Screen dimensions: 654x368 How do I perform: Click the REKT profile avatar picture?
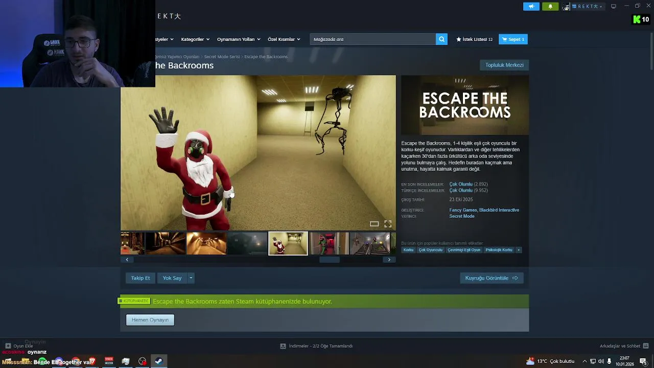[566, 7]
